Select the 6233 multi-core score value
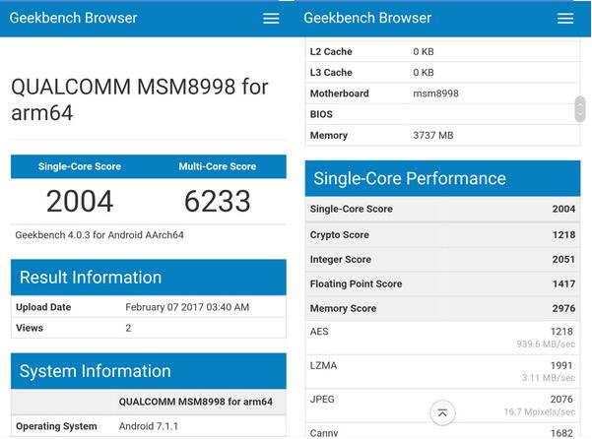 218,201
